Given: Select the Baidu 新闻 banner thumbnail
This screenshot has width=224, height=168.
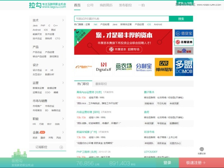Looking at the screenshot, I should click(184, 51).
